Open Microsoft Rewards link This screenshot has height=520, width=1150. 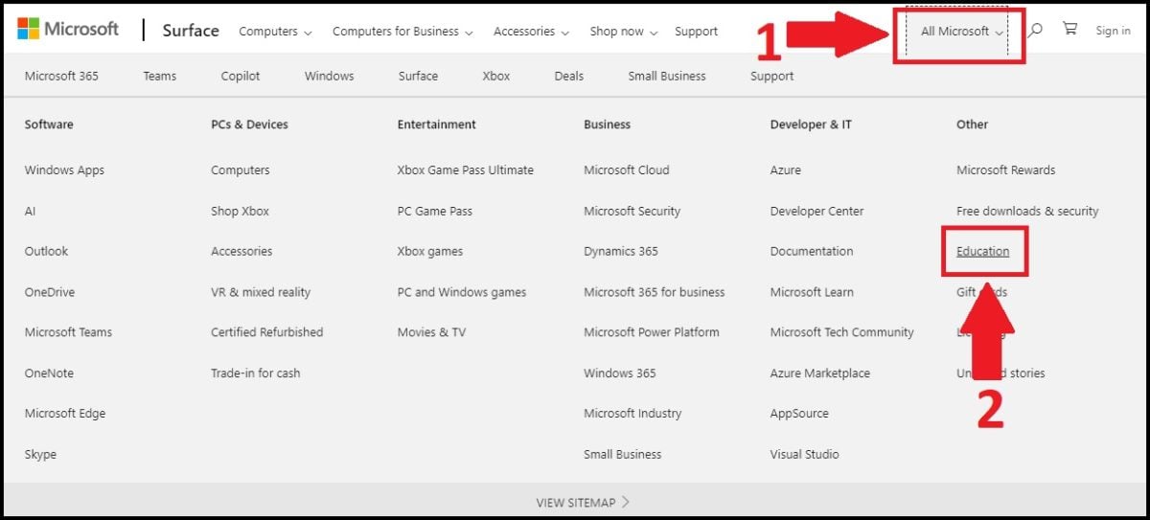1006,170
